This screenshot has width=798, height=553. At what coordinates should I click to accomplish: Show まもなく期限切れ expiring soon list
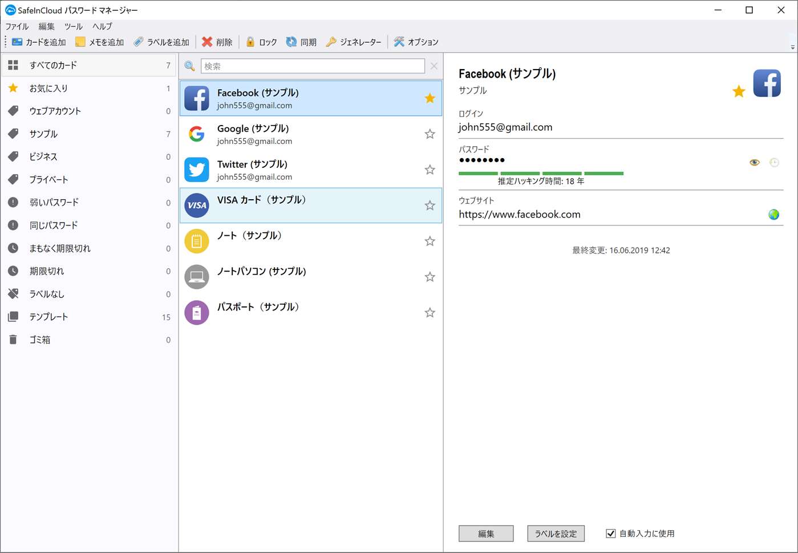tap(89, 248)
